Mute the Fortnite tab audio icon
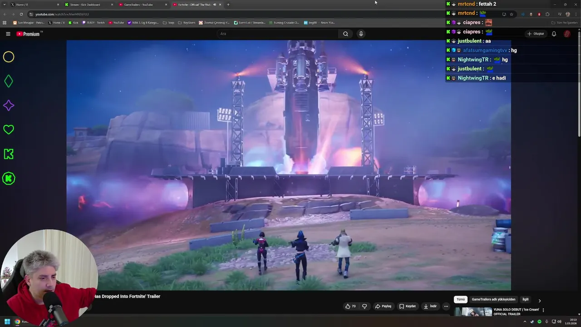581x327 pixels. pos(215,5)
